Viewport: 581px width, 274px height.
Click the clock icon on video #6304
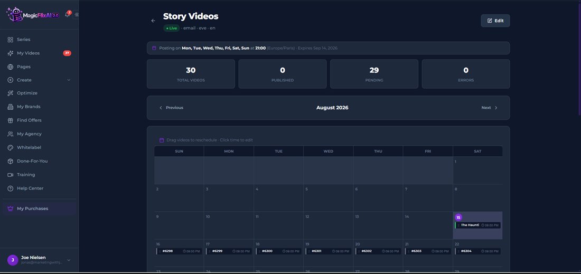(x=482, y=251)
